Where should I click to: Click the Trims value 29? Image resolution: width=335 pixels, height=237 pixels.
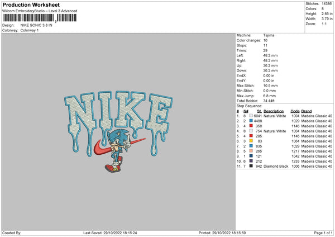point(265,50)
